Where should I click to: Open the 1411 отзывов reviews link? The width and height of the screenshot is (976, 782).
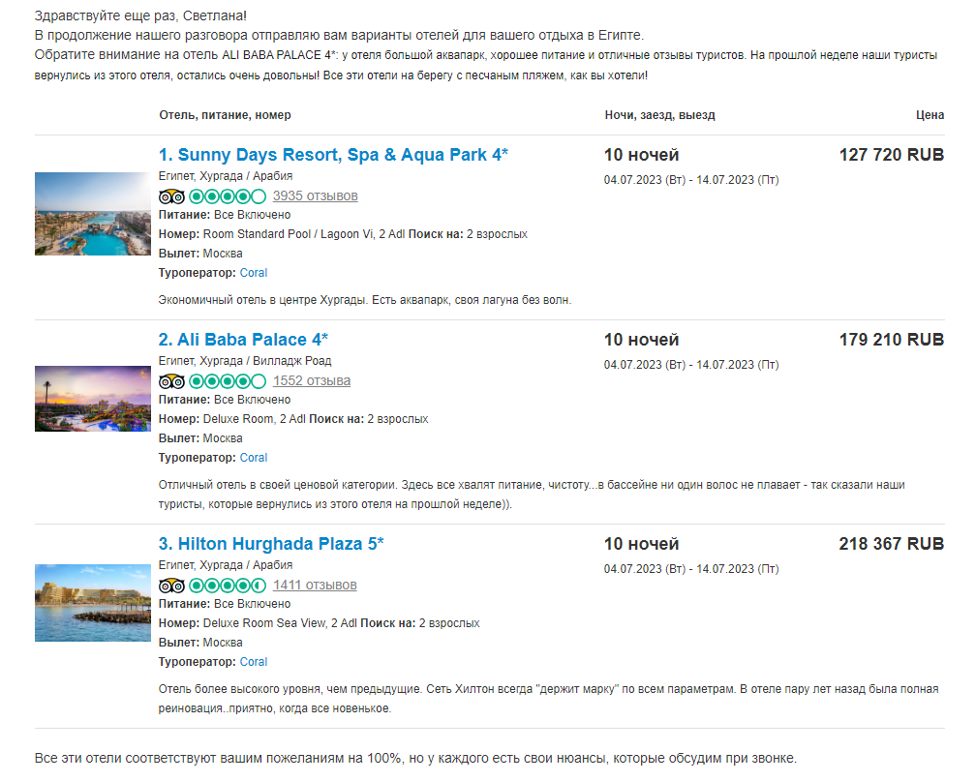tap(315, 585)
